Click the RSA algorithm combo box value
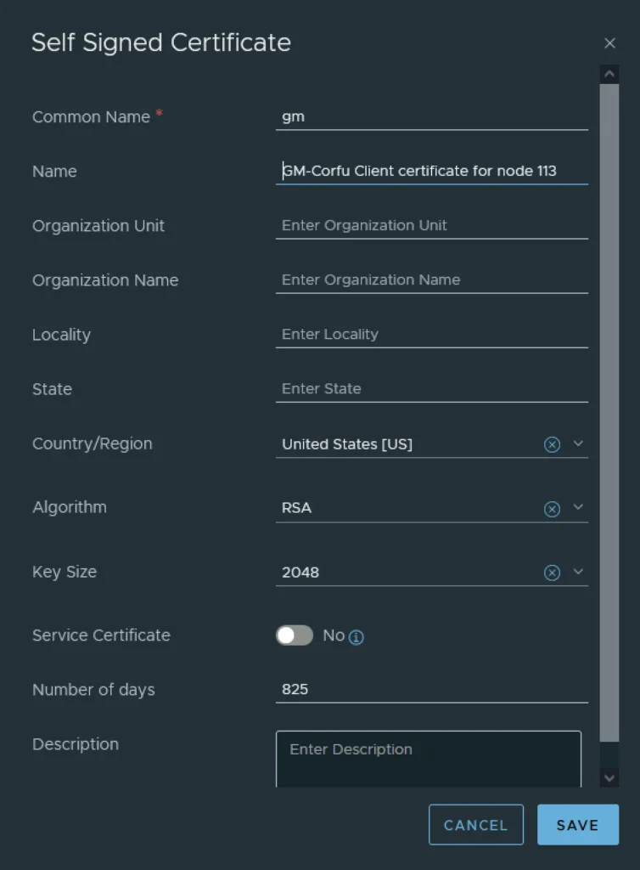This screenshot has height=870, width=640. (296, 508)
